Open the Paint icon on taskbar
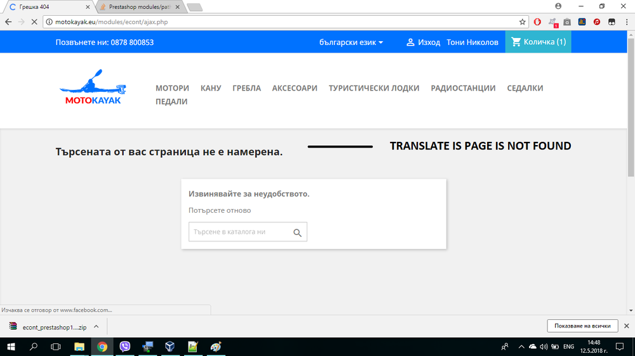635x356 pixels. click(x=215, y=346)
